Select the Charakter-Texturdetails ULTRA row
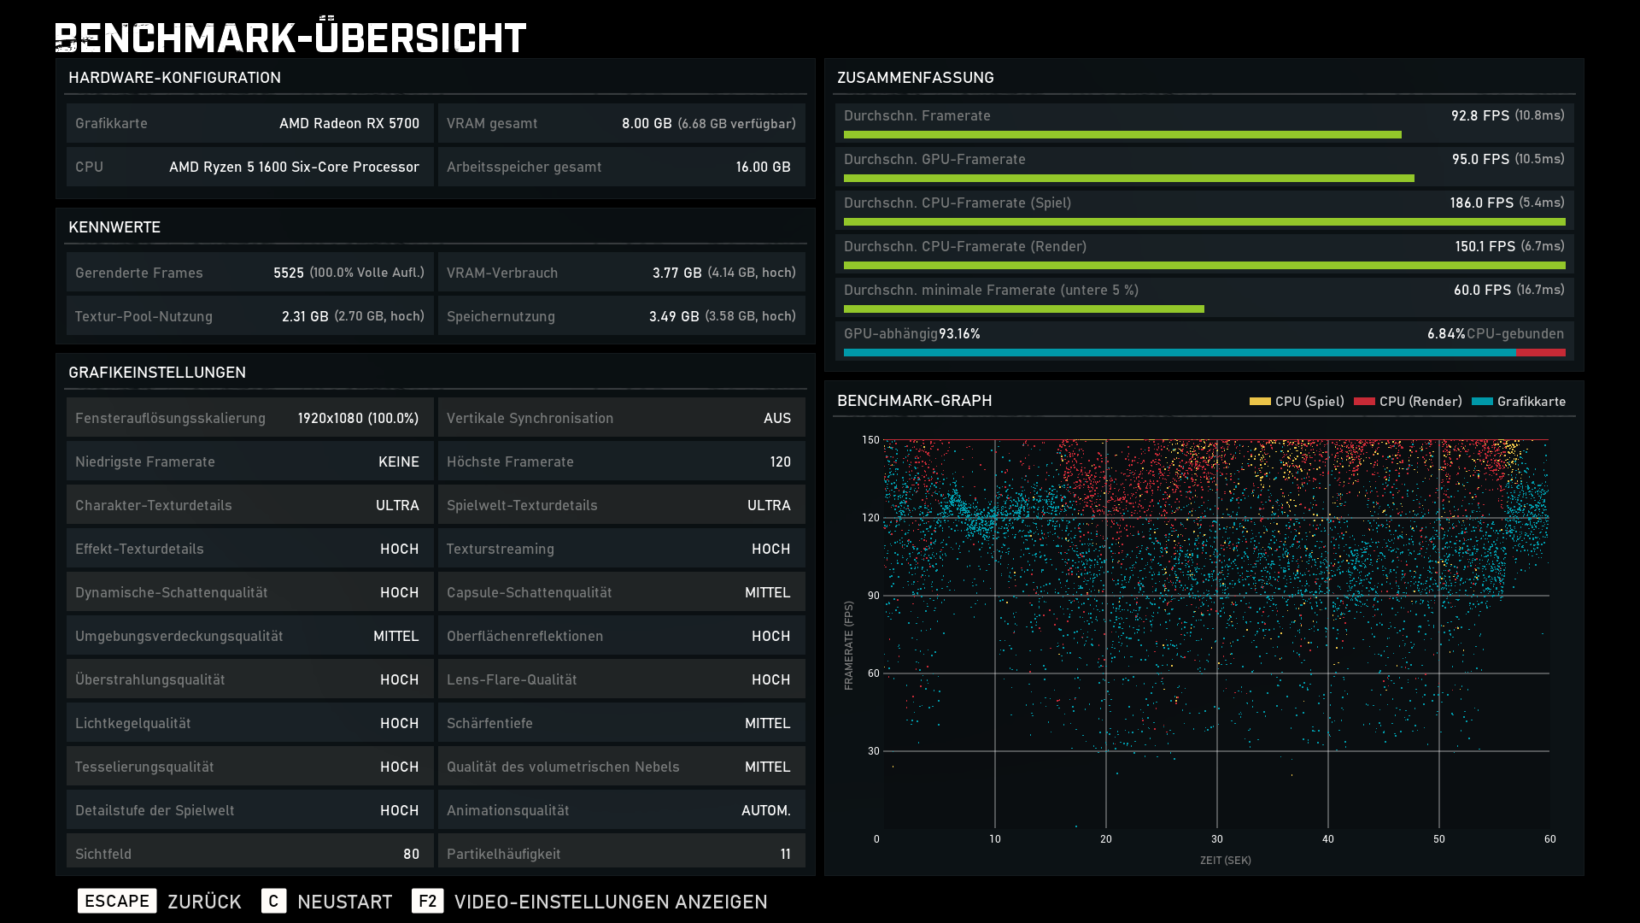The image size is (1640, 923). point(249,505)
